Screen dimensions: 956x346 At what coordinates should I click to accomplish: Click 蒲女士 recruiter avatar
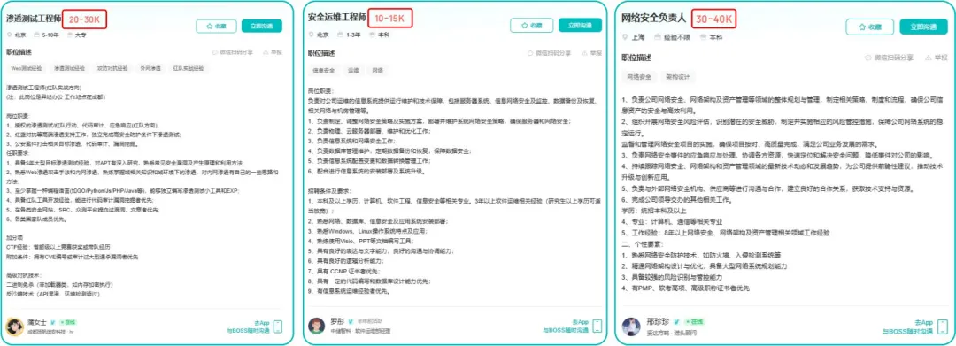15,327
